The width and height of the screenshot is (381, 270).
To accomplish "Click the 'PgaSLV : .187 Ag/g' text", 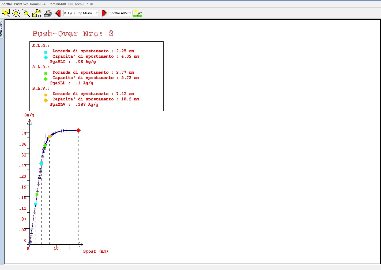I will click(74, 104).
